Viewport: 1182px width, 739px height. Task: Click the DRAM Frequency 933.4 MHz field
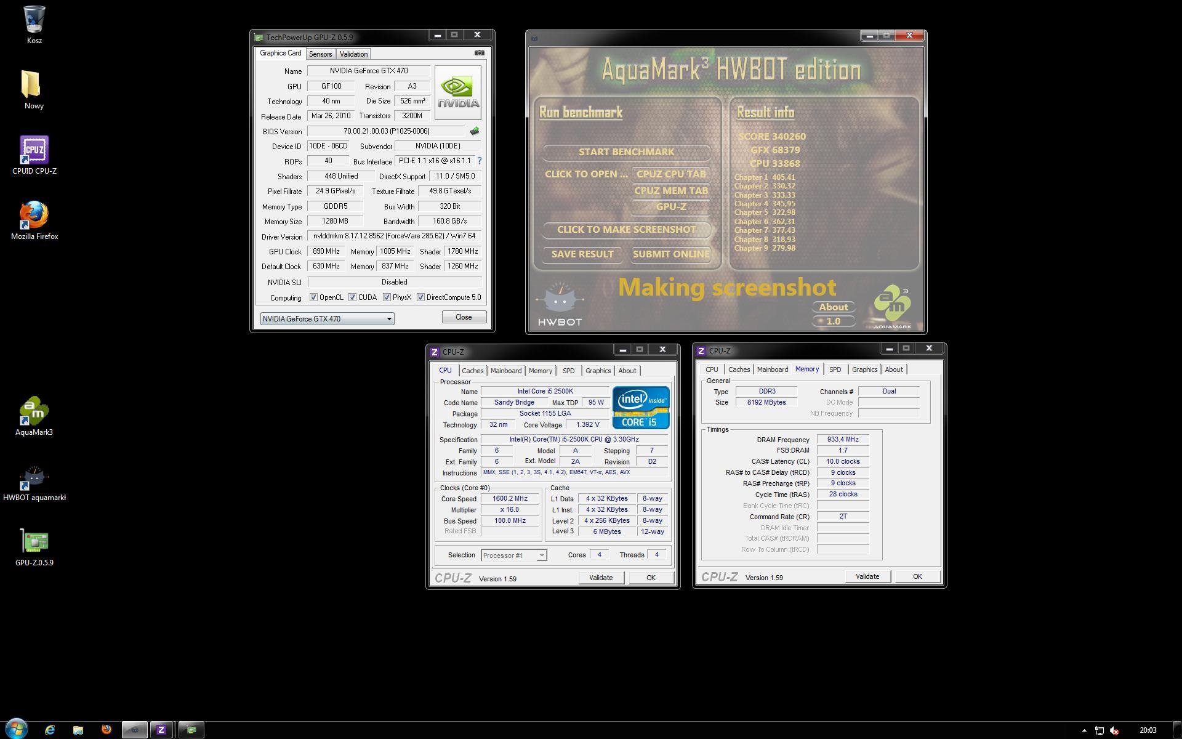(x=843, y=440)
